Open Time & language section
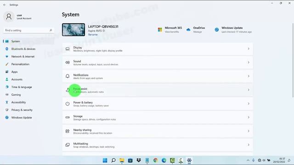 (x=28, y=87)
